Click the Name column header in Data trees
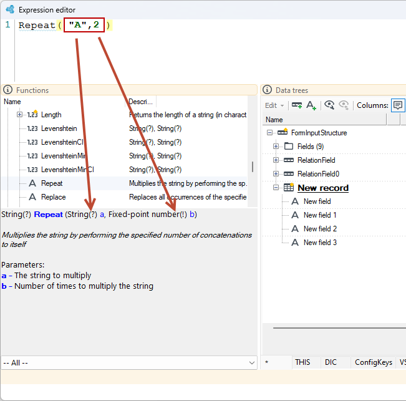This screenshot has height=401, width=406. point(274,120)
